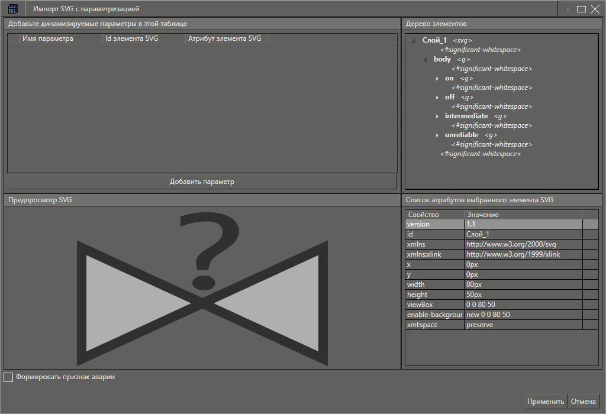Click the Применить button
The image size is (606, 414).
point(544,401)
